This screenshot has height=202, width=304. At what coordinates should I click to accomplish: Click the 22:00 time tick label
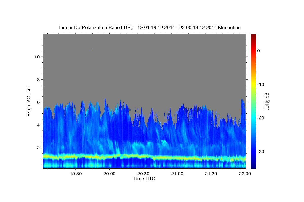(245, 174)
